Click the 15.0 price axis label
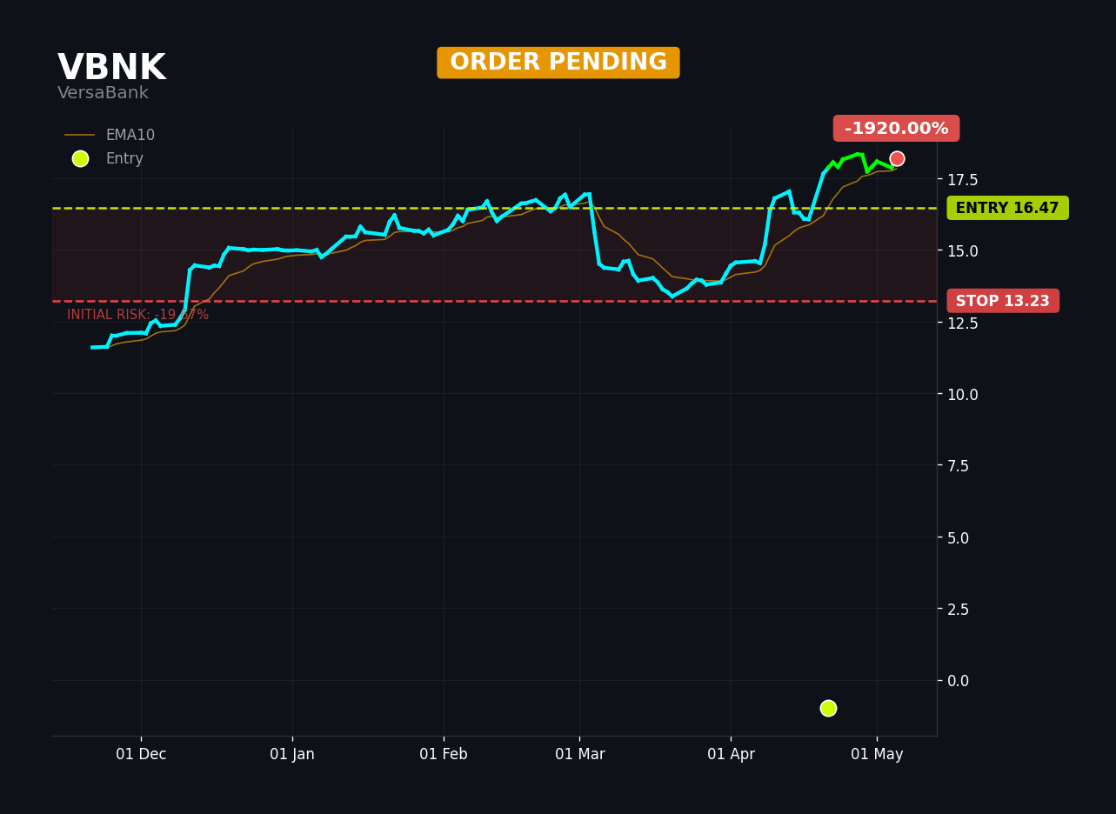The width and height of the screenshot is (1116, 814). 963,250
